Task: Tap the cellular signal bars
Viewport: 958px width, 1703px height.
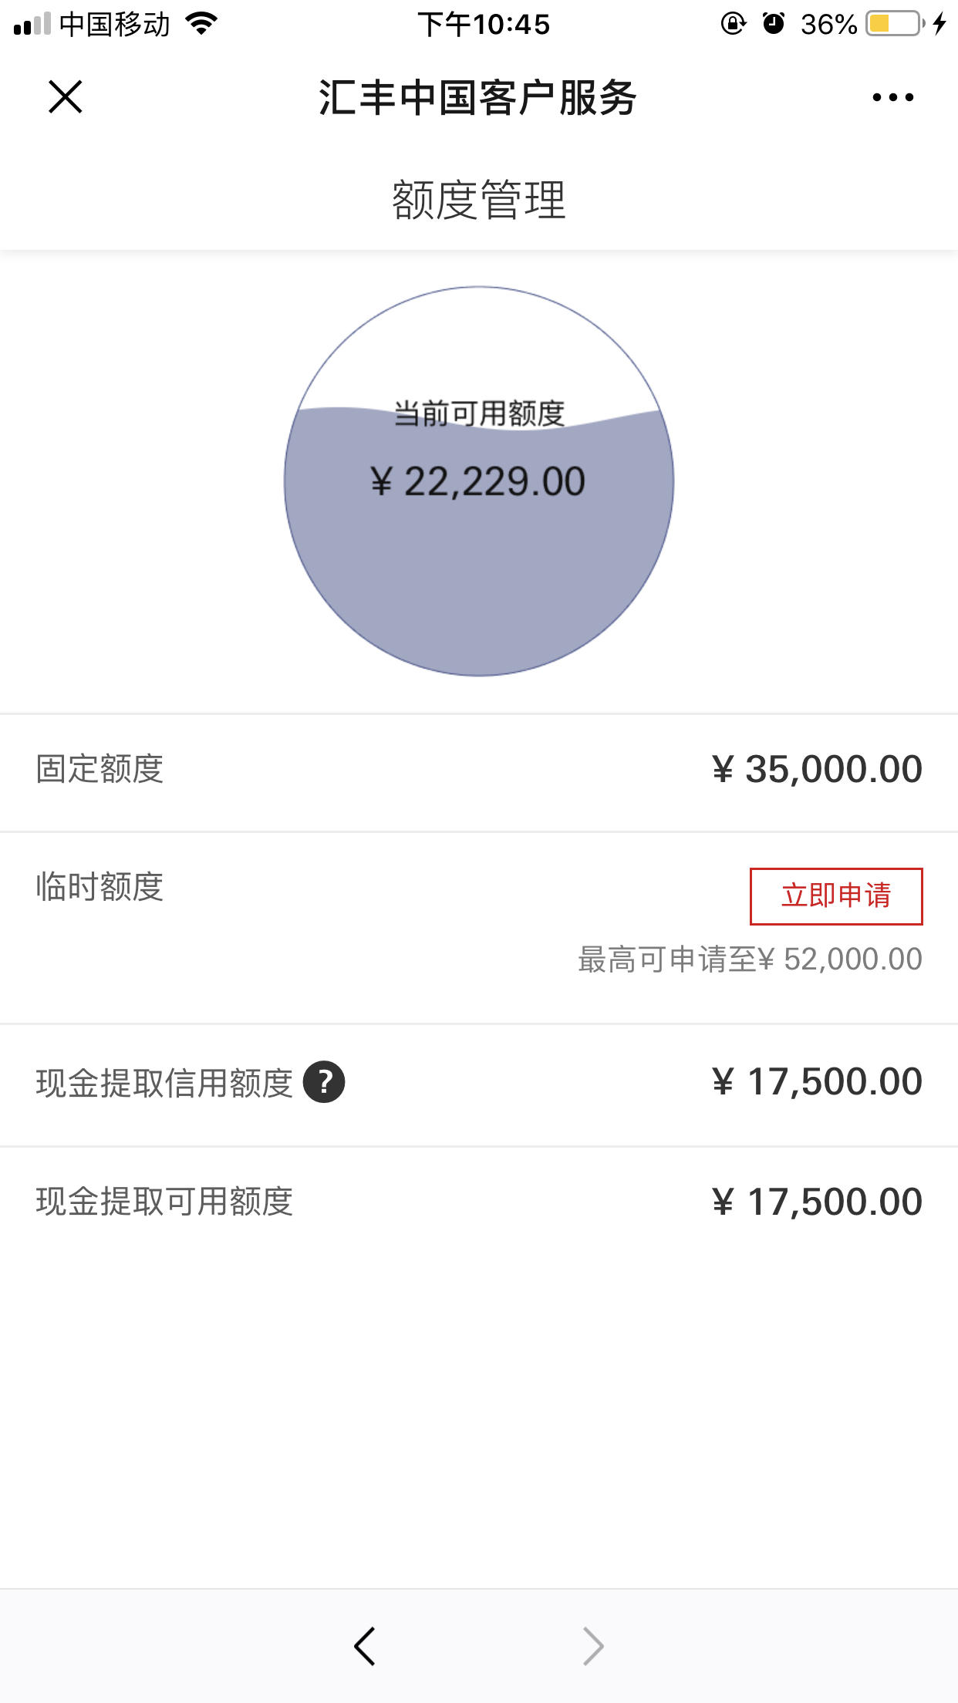Action: coord(32,25)
